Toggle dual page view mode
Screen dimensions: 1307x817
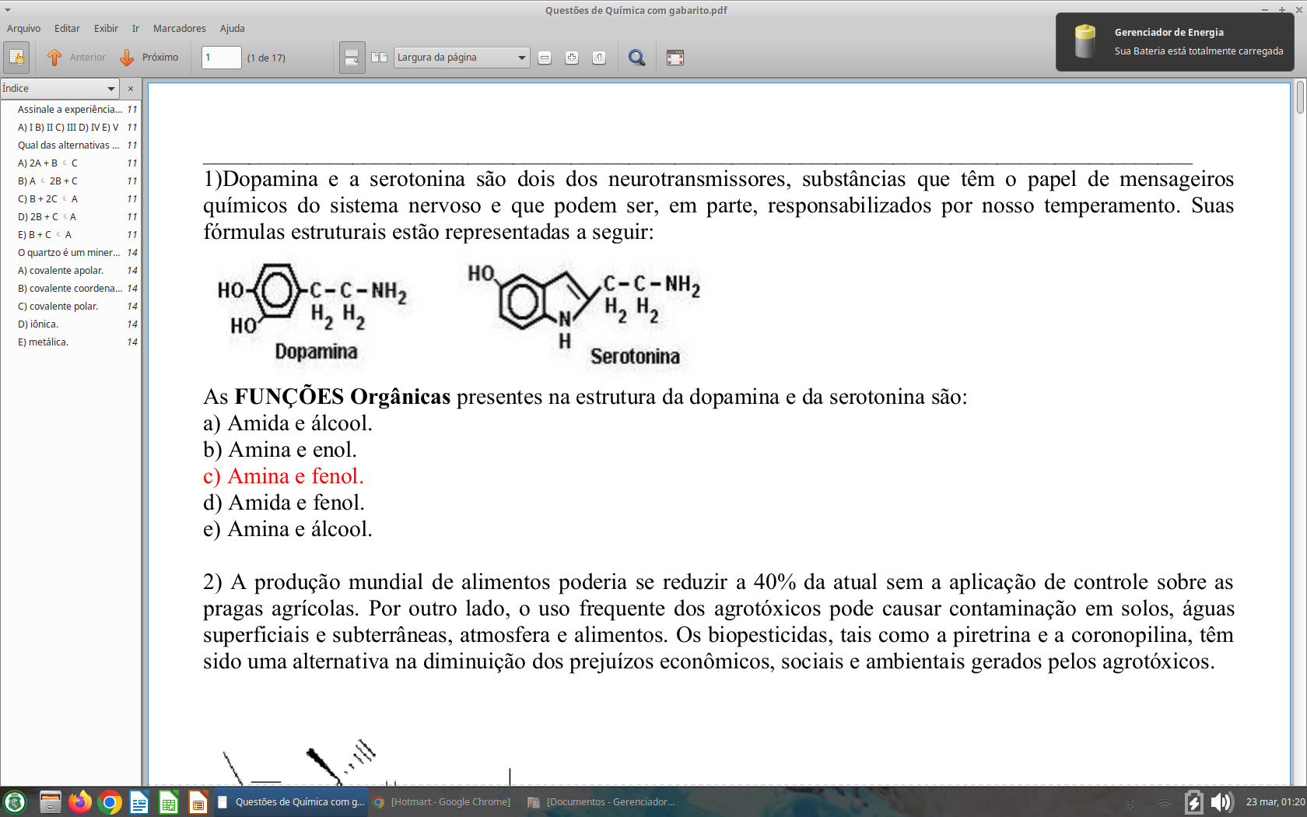380,58
